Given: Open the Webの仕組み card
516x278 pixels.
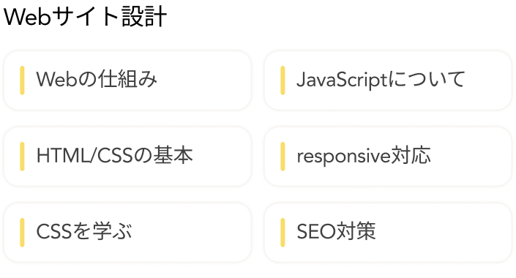Looking at the screenshot, I should (127, 80).
